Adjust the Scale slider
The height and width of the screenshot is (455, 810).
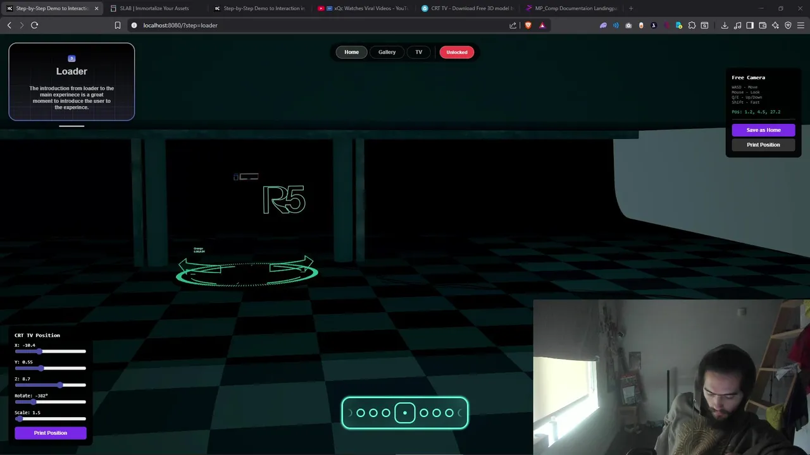pyautogui.click(x=51, y=418)
